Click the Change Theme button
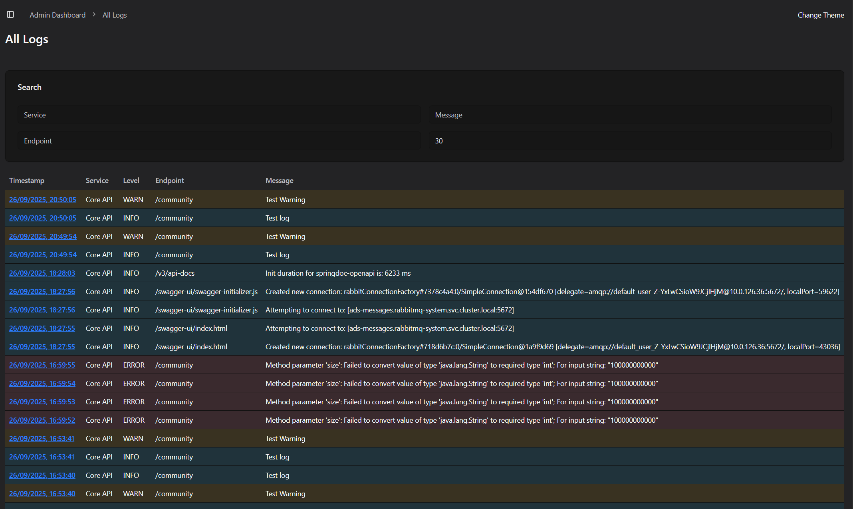The image size is (853, 509). [821, 15]
